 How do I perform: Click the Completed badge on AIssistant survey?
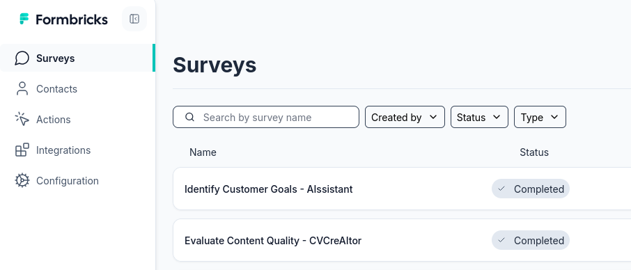click(531, 189)
